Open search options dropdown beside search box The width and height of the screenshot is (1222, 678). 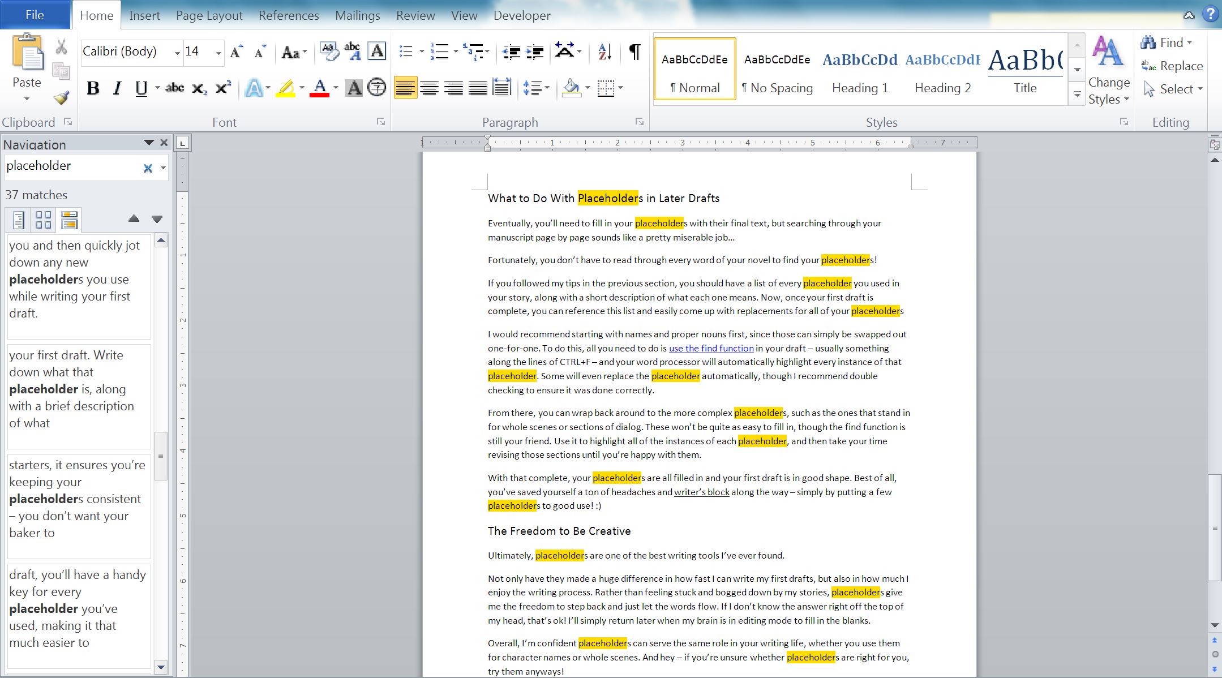click(x=163, y=168)
